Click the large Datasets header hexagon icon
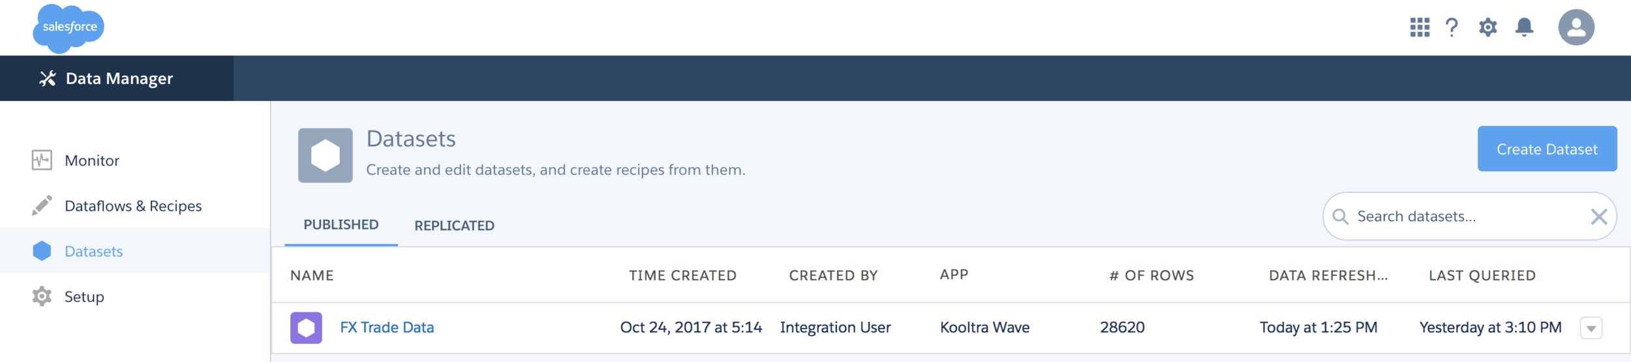Image resolution: width=1631 pixels, height=362 pixels. [326, 155]
